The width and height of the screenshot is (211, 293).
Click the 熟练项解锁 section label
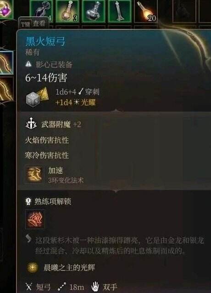coord(53,202)
